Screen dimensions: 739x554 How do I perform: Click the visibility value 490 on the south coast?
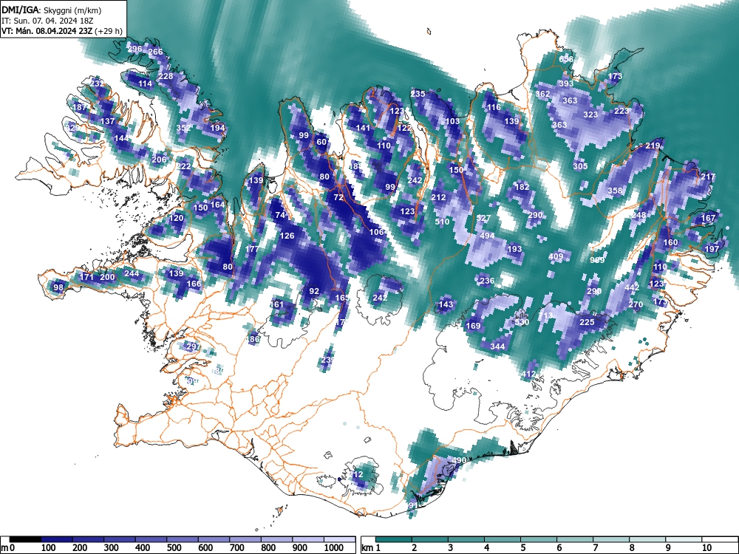click(459, 460)
